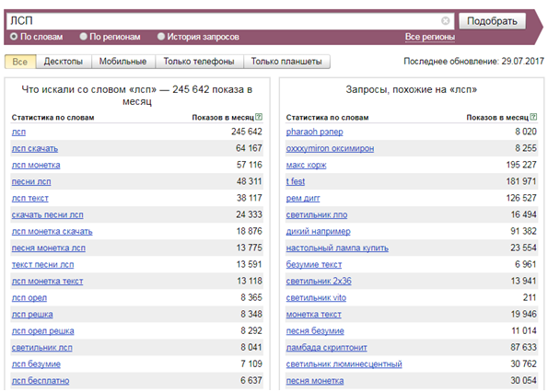Select the 'Все' devices tab

tap(20, 62)
